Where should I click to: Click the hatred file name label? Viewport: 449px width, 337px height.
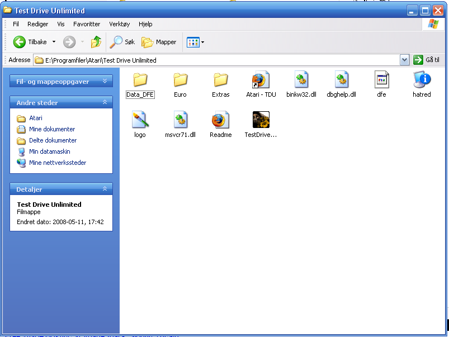click(x=422, y=94)
